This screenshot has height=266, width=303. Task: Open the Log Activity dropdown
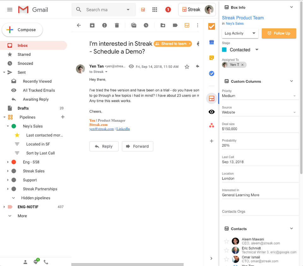click(240, 33)
